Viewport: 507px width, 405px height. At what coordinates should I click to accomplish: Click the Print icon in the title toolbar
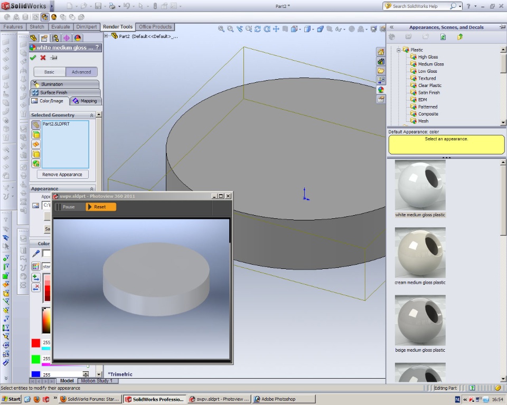(112, 6)
